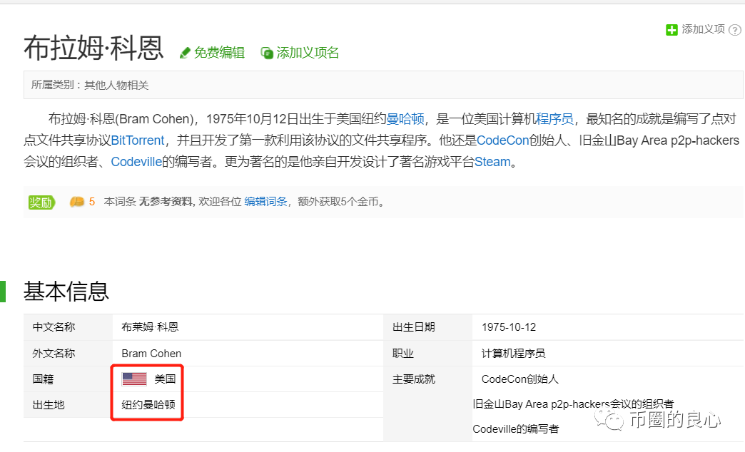Click the 编辑词条 link
Screen dimensions: 745x452
(265, 202)
